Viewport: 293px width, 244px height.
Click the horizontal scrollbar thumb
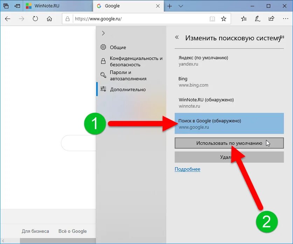pos(58,241)
